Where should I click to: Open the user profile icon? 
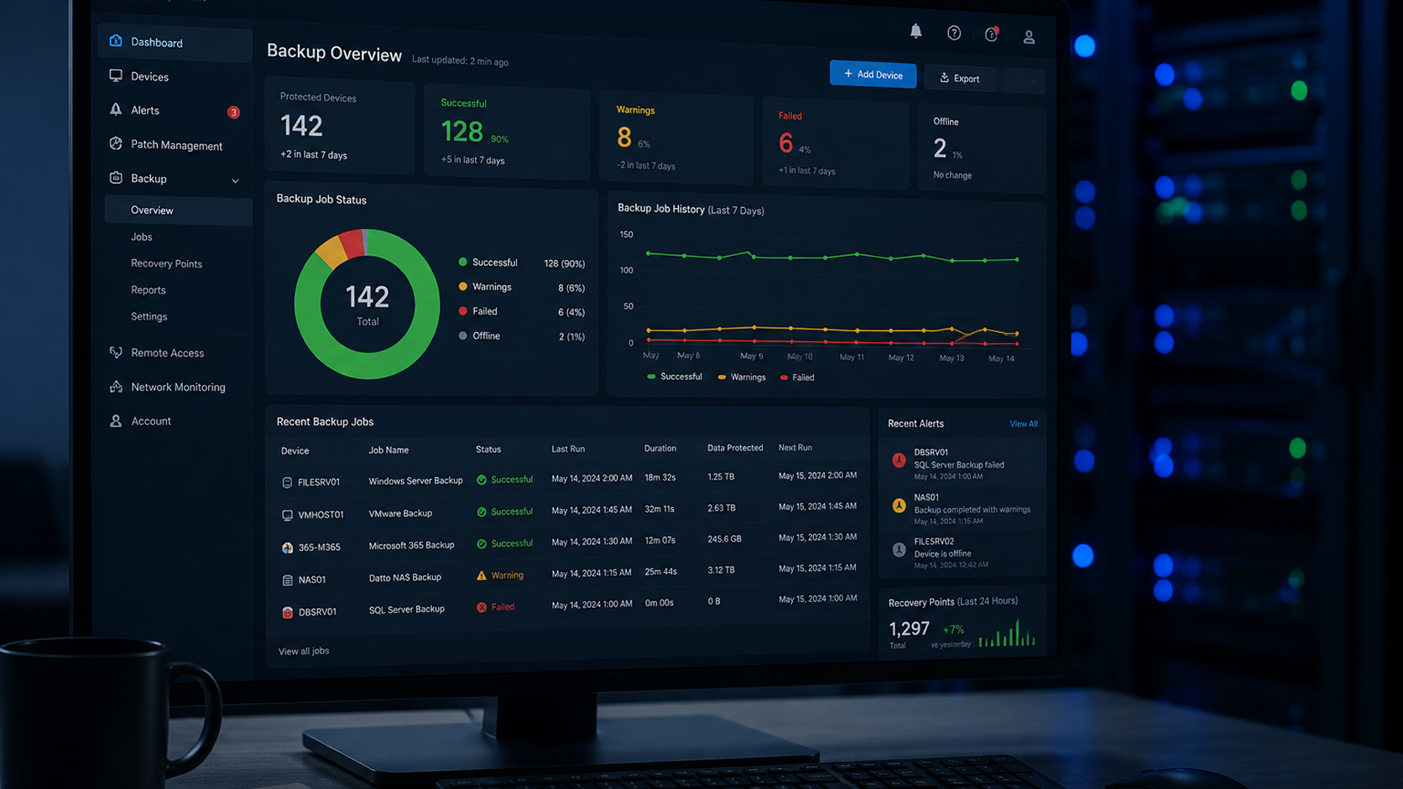[x=1029, y=37]
